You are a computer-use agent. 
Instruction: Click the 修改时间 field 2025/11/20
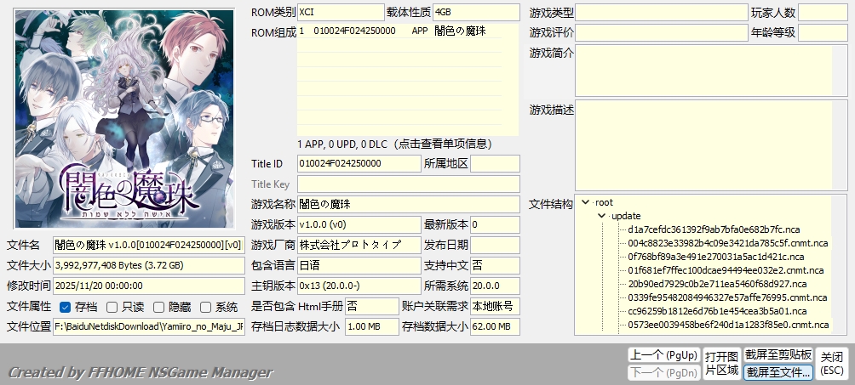click(149, 286)
